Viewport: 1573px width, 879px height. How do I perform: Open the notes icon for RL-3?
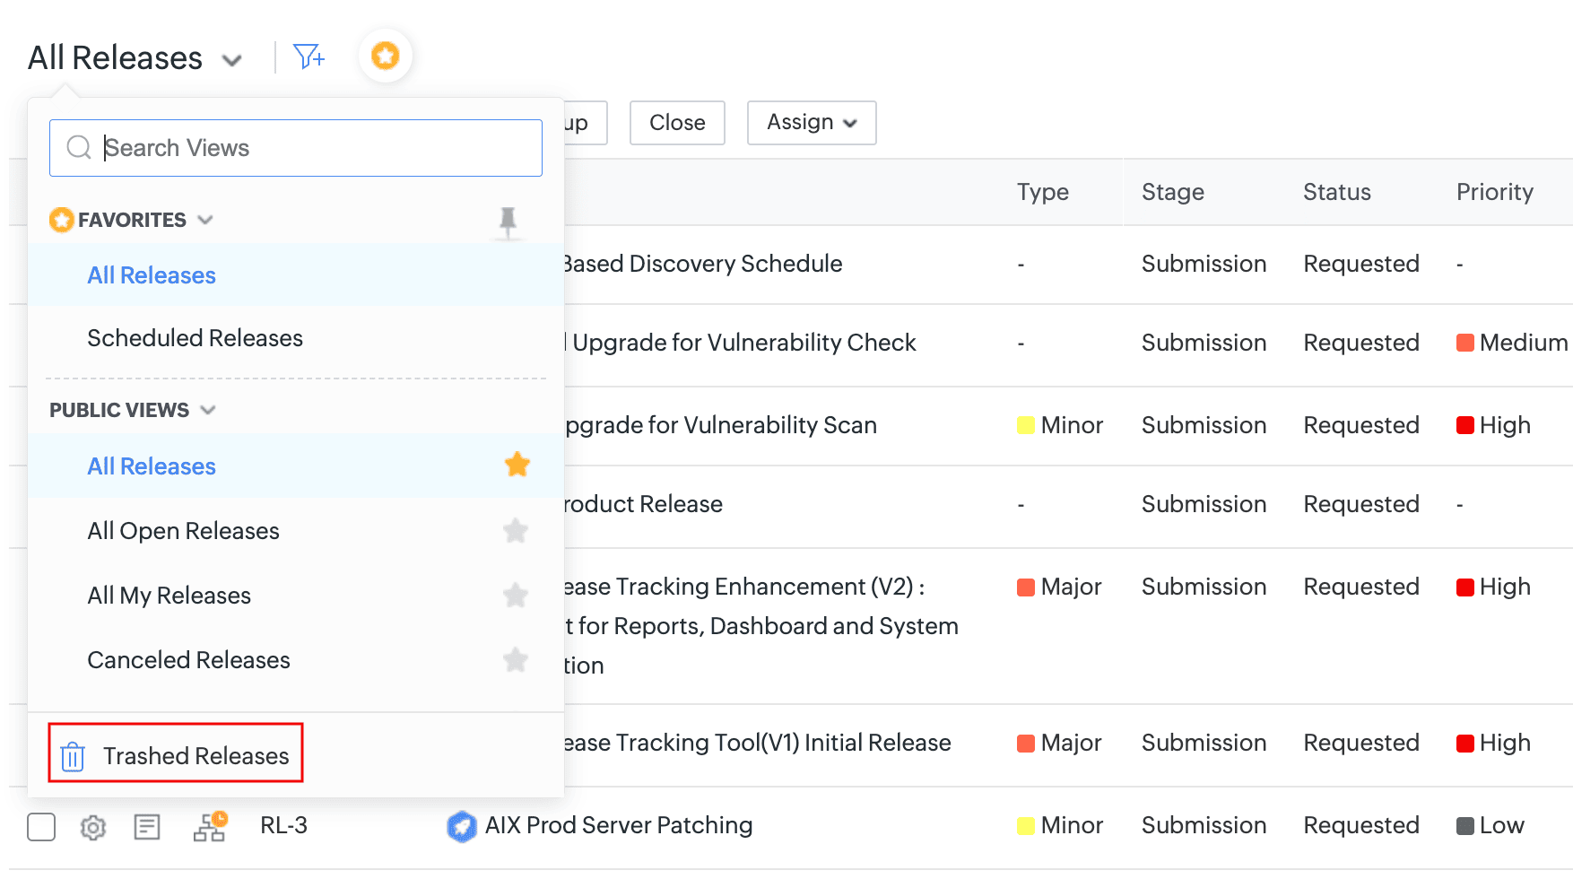coord(147,827)
